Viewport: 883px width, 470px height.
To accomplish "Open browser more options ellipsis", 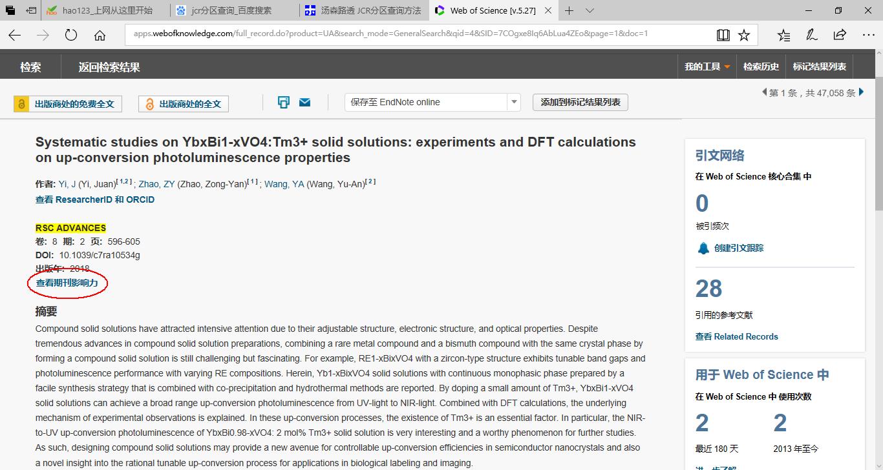I will coord(868,36).
